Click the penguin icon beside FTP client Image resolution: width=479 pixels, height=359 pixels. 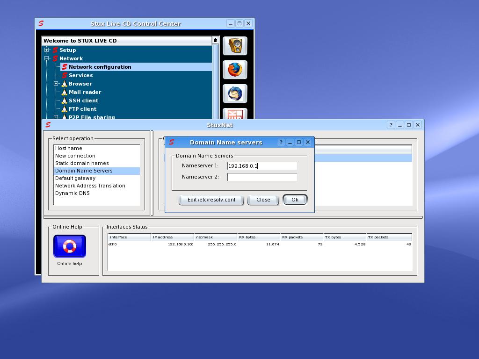64,108
